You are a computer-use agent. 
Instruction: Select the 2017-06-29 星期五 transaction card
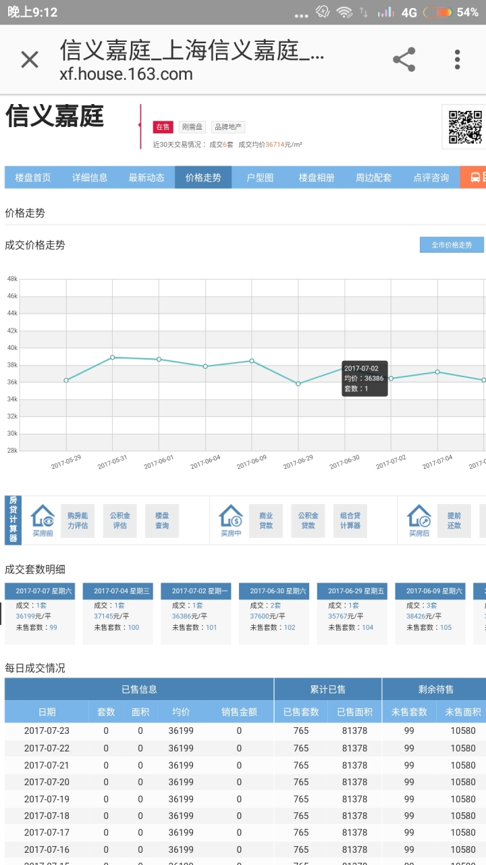click(x=352, y=614)
